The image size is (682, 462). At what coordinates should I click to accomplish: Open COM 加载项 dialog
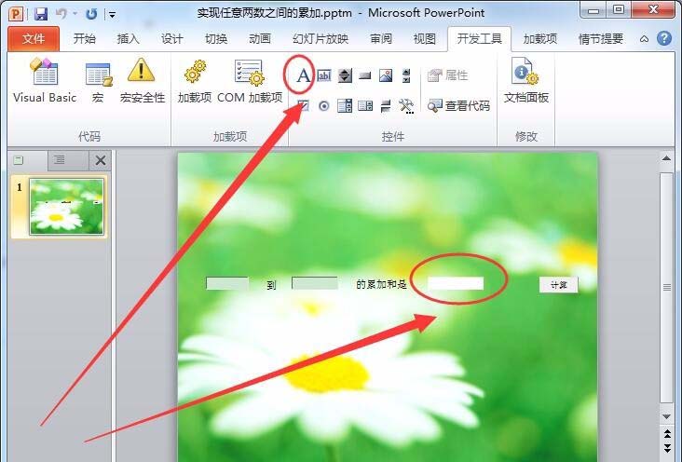click(250, 81)
